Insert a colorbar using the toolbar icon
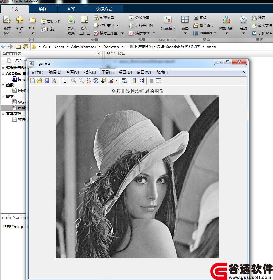The width and height of the screenshot is (273, 280). [x=134, y=81]
